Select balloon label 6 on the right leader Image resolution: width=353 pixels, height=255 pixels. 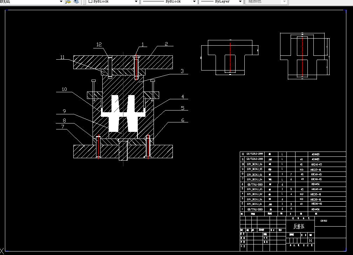183,120
